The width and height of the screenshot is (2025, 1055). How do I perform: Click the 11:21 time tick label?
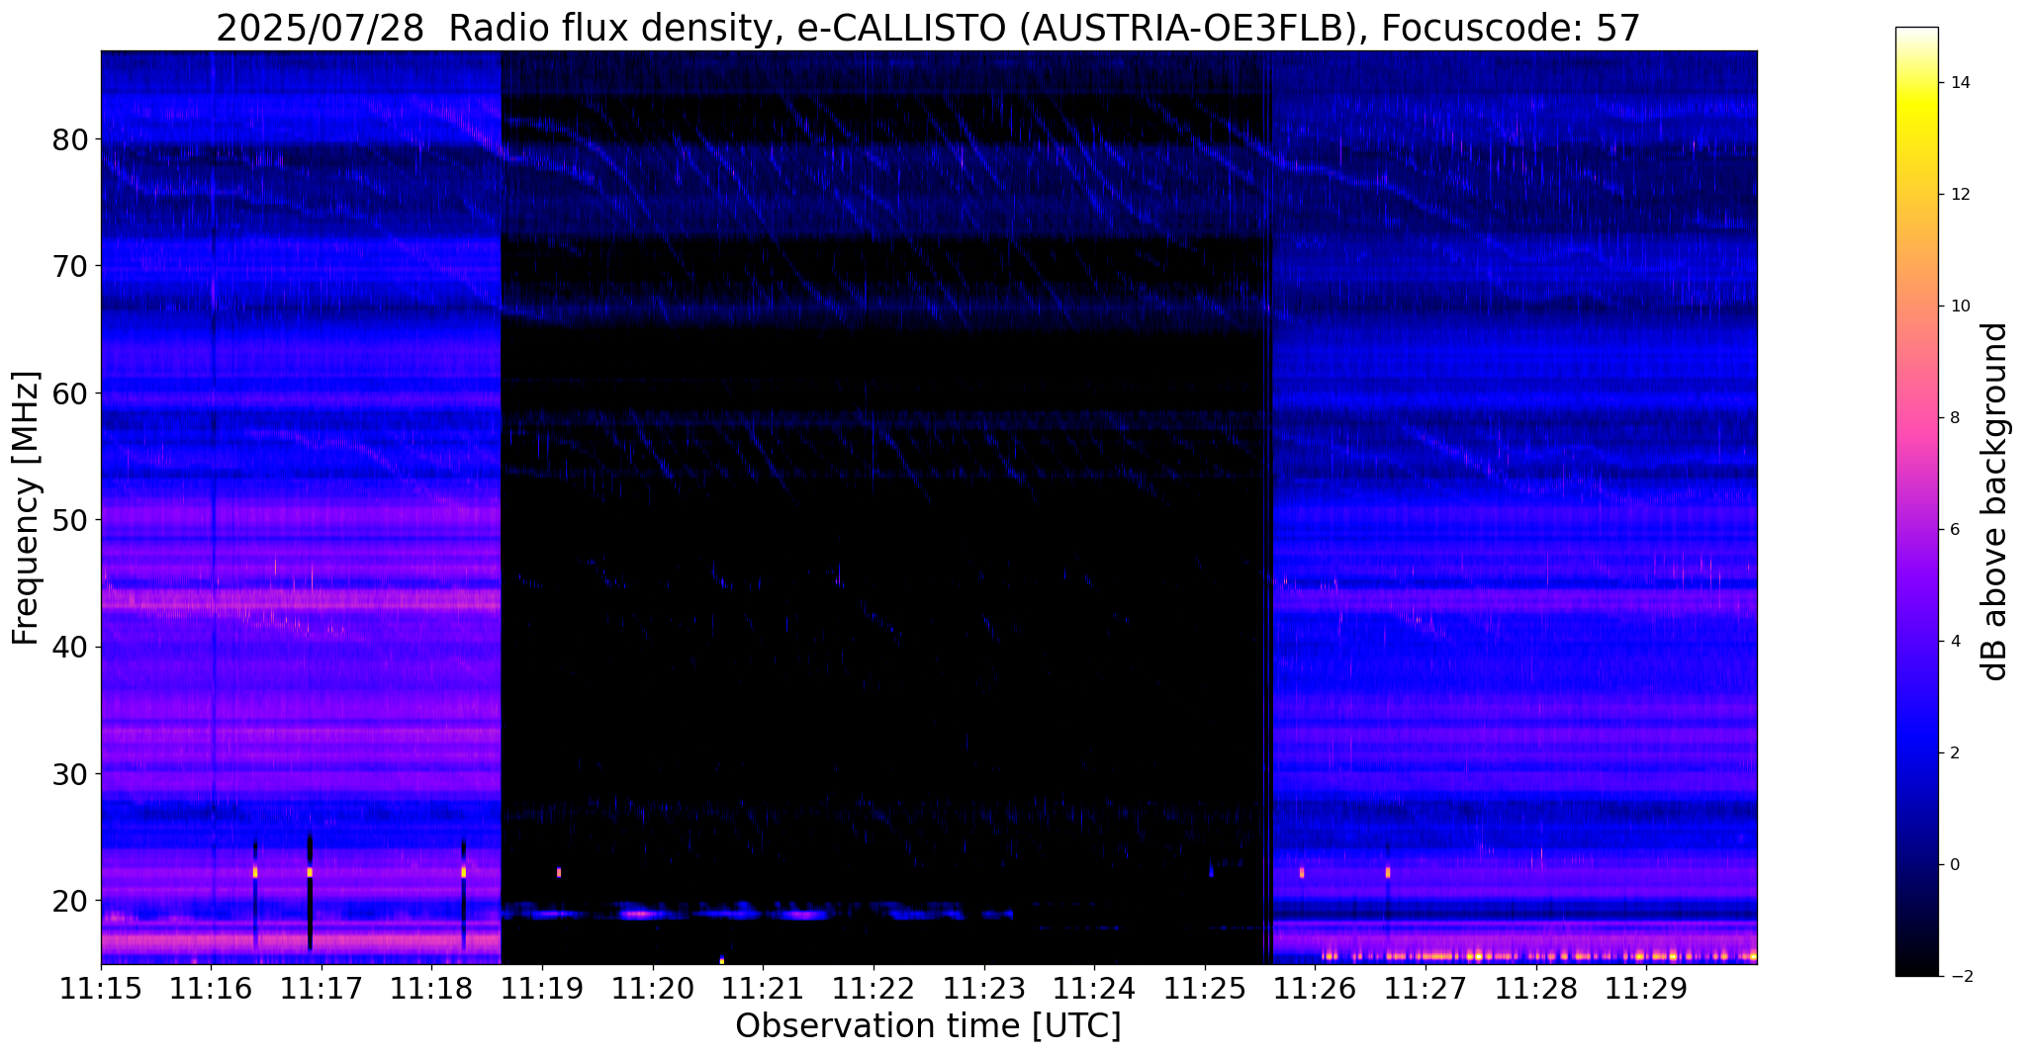tap(763, 989)
